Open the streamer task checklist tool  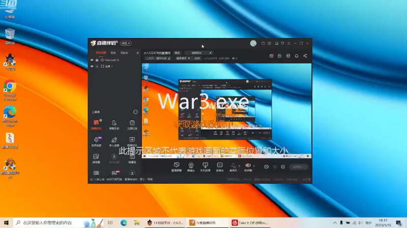132,125
